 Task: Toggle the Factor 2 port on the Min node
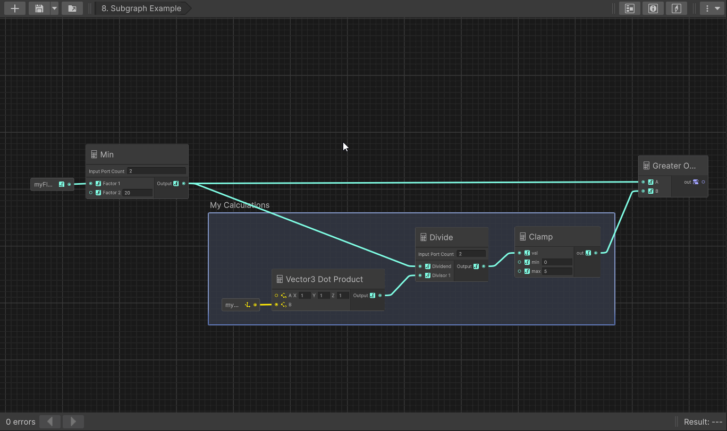90,193
